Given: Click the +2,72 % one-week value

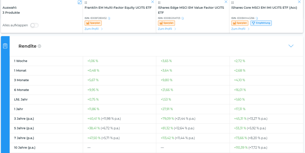Looking at the screenshot, I should (240, 61).
